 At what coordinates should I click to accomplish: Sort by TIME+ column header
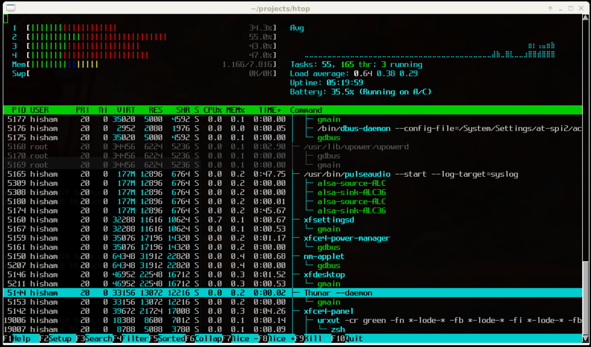coord(270,110)
